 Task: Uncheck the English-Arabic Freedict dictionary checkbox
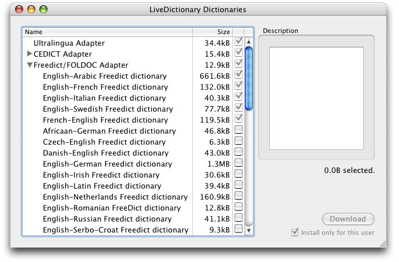239,75
